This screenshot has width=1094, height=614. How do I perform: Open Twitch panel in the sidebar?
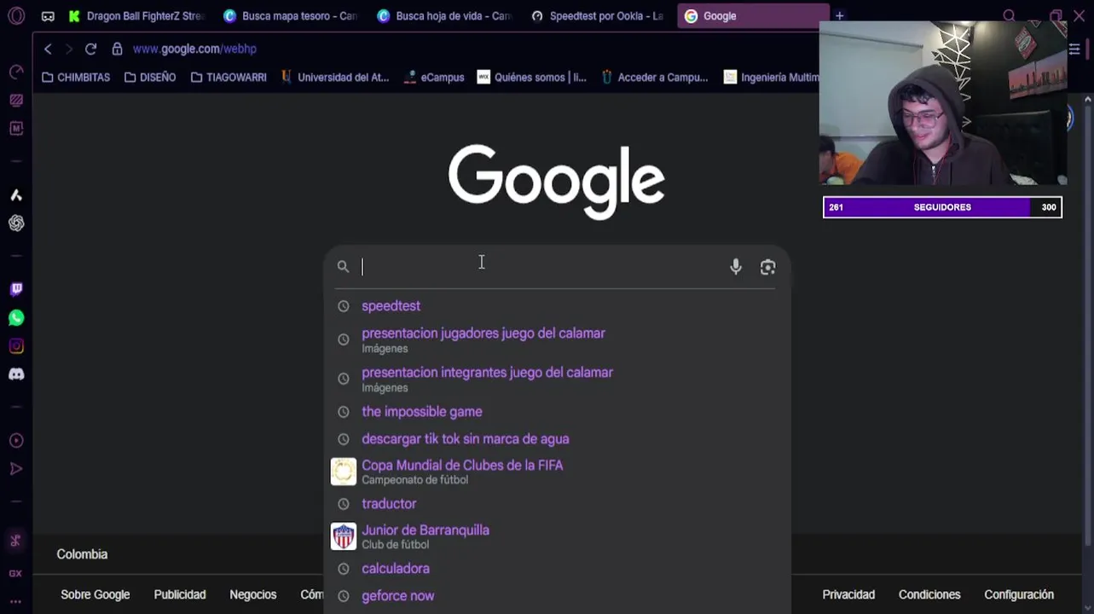(16, 290)
